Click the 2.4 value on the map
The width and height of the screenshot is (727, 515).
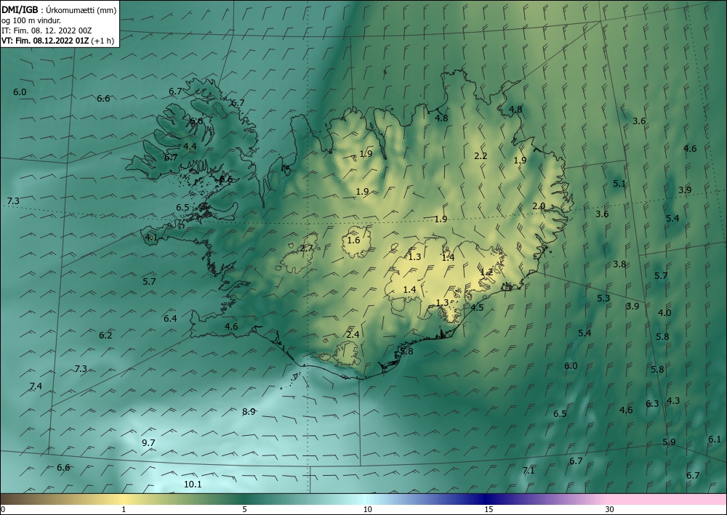click(353, 334)
